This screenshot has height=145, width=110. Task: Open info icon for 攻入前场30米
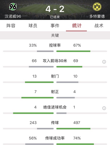pos(104,62)
